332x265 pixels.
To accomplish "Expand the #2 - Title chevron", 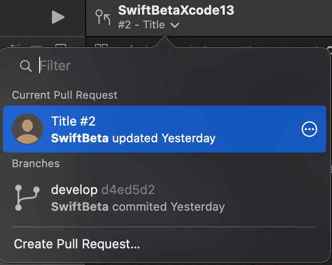I will coord(175,25).
